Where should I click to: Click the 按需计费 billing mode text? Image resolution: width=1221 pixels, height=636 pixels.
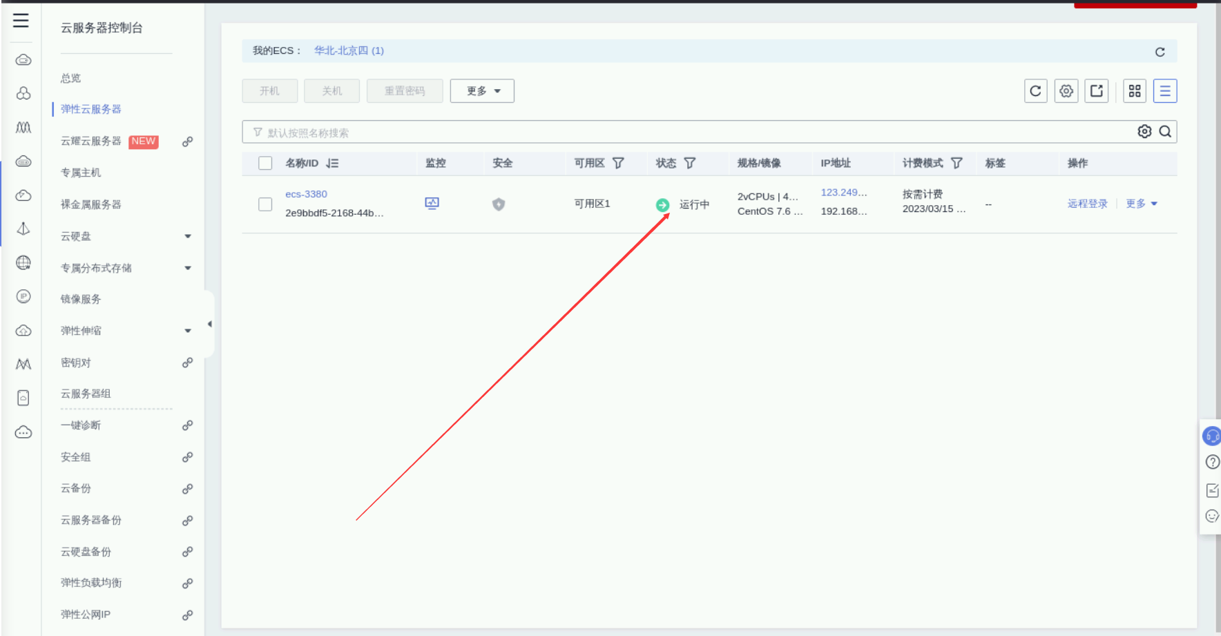pos(923,194)
